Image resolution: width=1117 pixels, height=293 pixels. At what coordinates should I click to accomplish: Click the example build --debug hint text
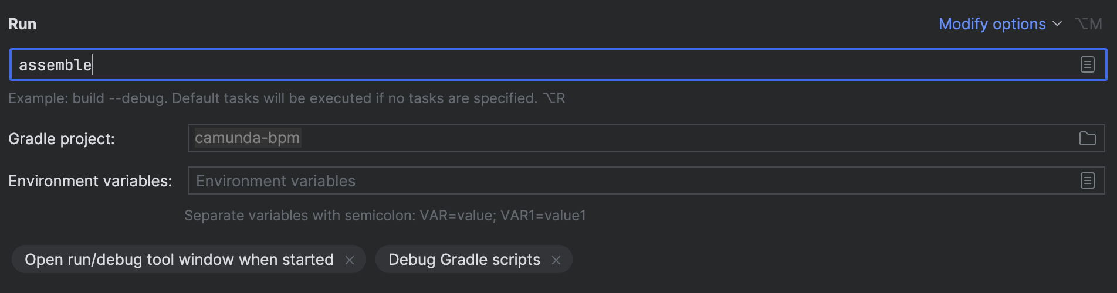click(x=287, y=98)
